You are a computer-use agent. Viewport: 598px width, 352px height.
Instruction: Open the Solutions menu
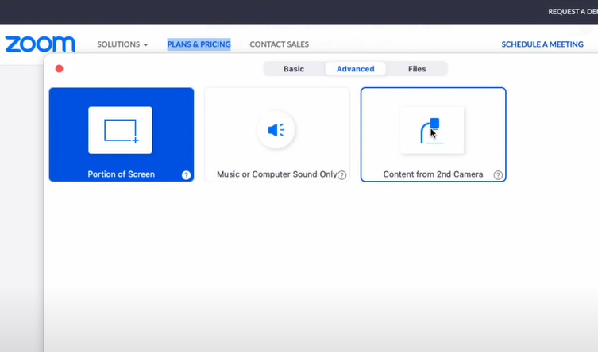point(118,44)
